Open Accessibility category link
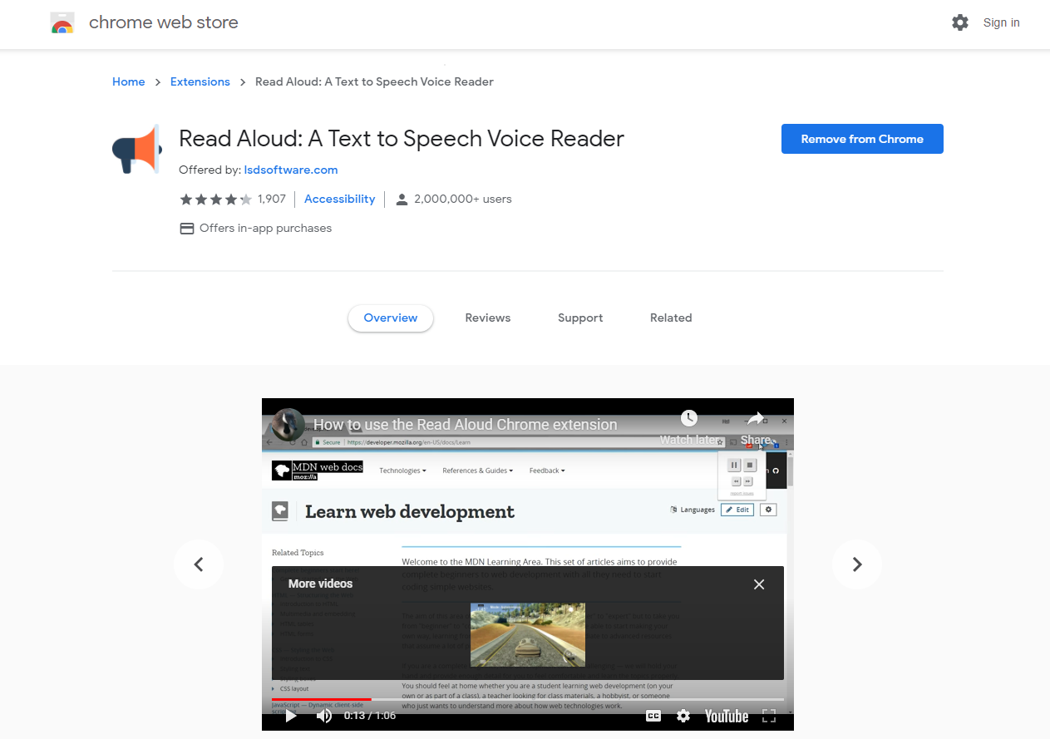This screenshot has width=1050, height=739. pyautogui.click(x=339, y=200)
